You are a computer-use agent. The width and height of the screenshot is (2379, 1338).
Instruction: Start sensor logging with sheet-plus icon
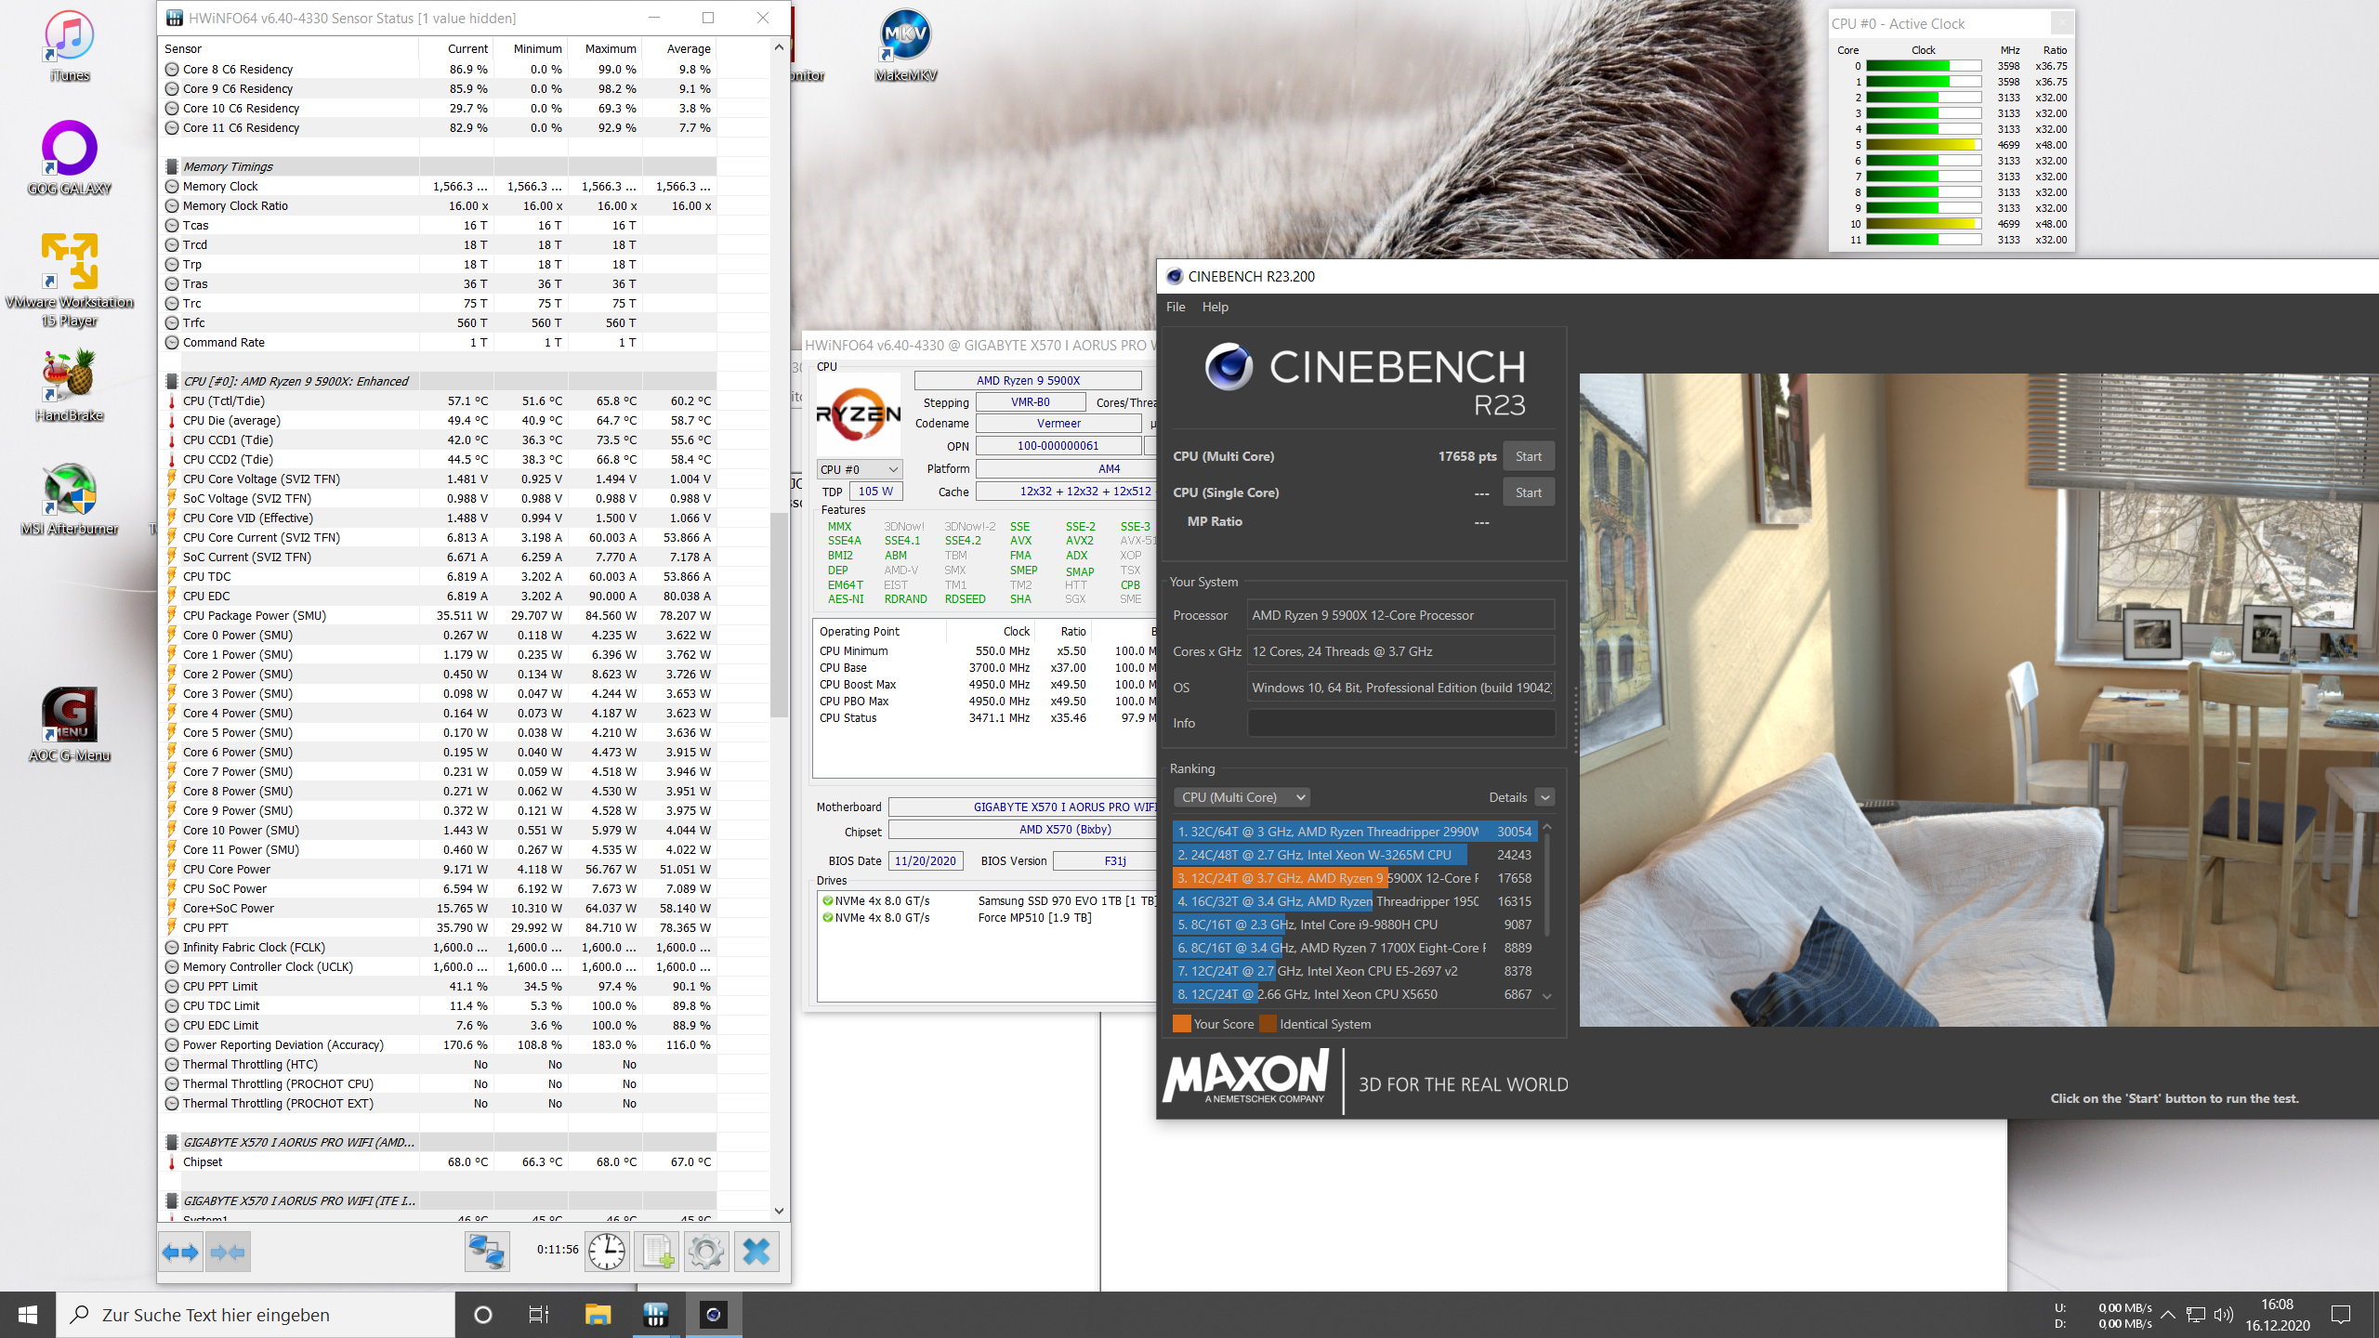click(x=657, y=1252)
